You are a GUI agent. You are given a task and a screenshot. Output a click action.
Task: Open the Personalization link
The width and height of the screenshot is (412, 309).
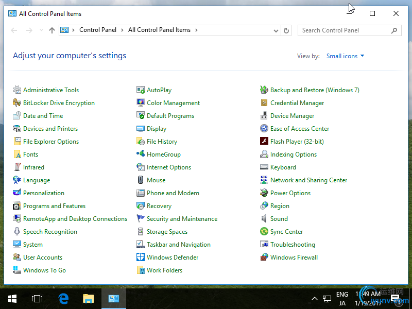point(44,193)
